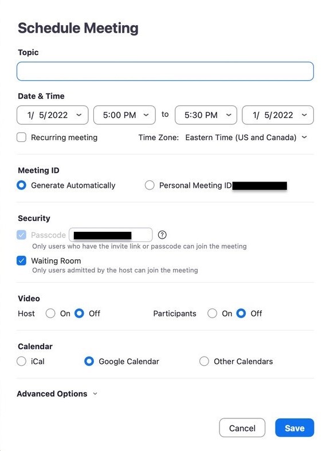Click the Save button
Viewport: 326px width, 451px height.
click(x=294, y=428)
